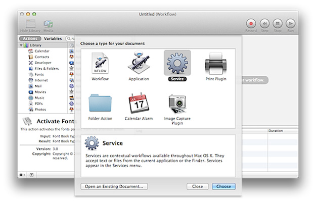The height and width of the screenshot is (202, 316).
Task: Click the Record button in toolbar
Action: coord(251,24)
